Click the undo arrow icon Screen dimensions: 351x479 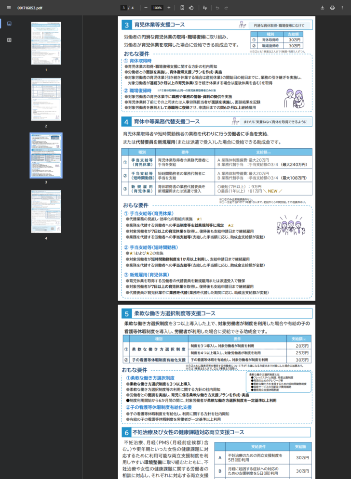pos(217,8)
